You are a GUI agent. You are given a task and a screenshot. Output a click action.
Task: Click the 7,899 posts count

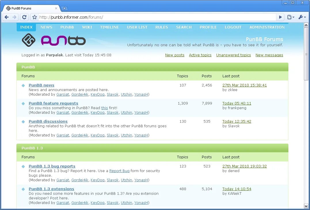pyautogui.click(x=207, y=103)
